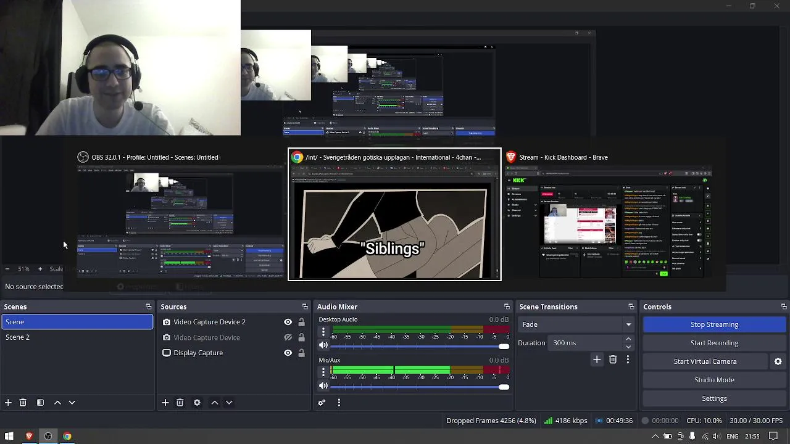790x444 pixels.
Task: Click the Duration 300 ms field
Action: tap(586, 343)
